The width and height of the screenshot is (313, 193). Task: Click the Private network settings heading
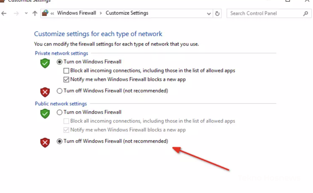pos(61,53)
